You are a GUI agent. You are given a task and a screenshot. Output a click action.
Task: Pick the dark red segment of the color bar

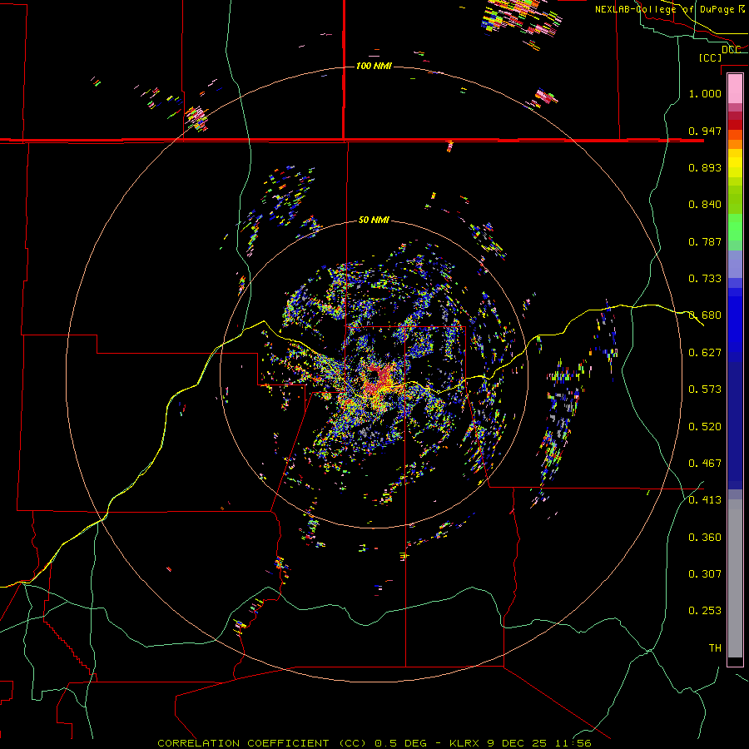pyautogui.click(x=735, y=124)
